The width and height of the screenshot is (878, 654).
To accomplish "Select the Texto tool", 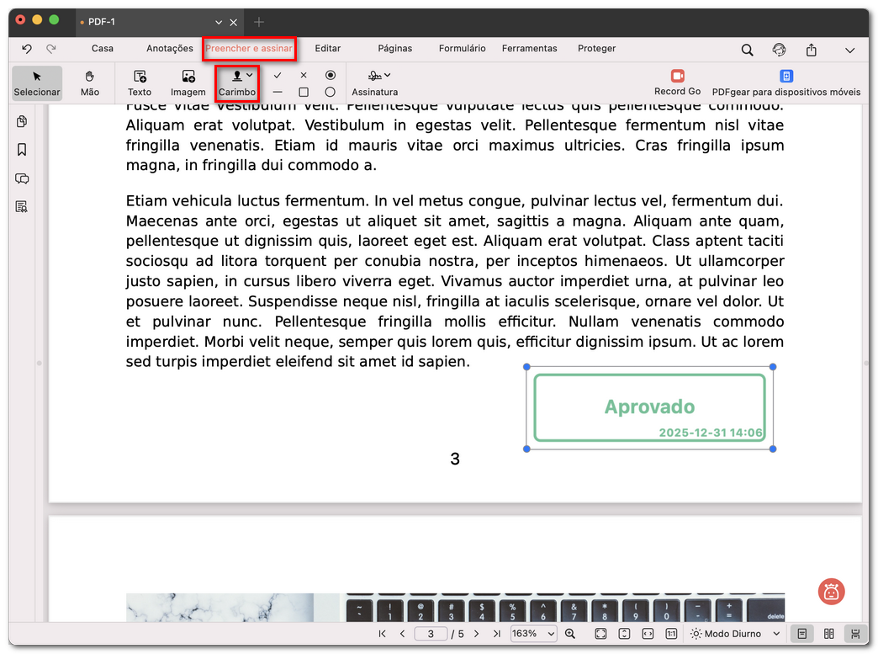I will click(139, 83).
